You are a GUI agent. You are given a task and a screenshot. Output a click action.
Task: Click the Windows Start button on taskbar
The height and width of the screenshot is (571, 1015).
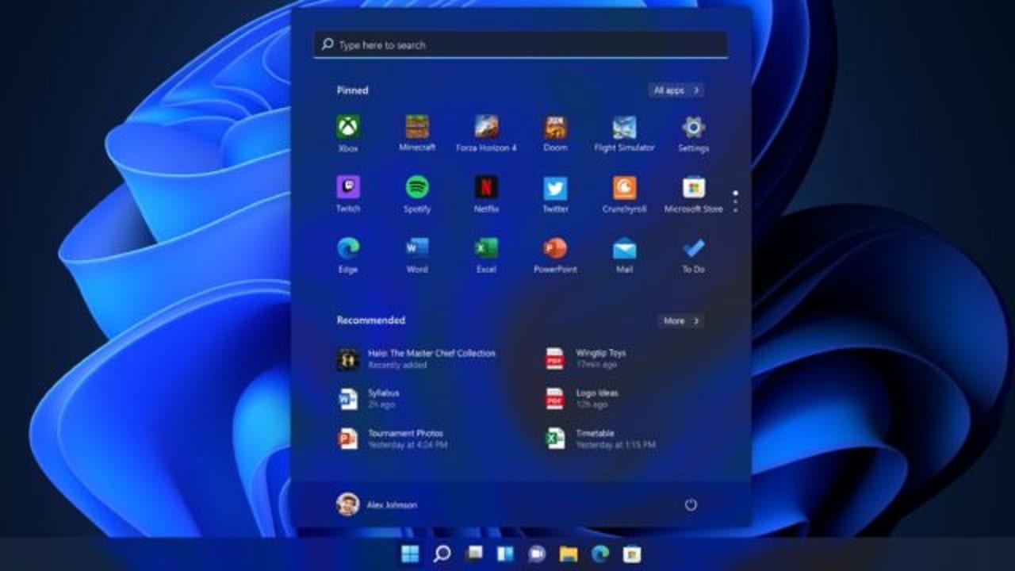coord(410,554)
